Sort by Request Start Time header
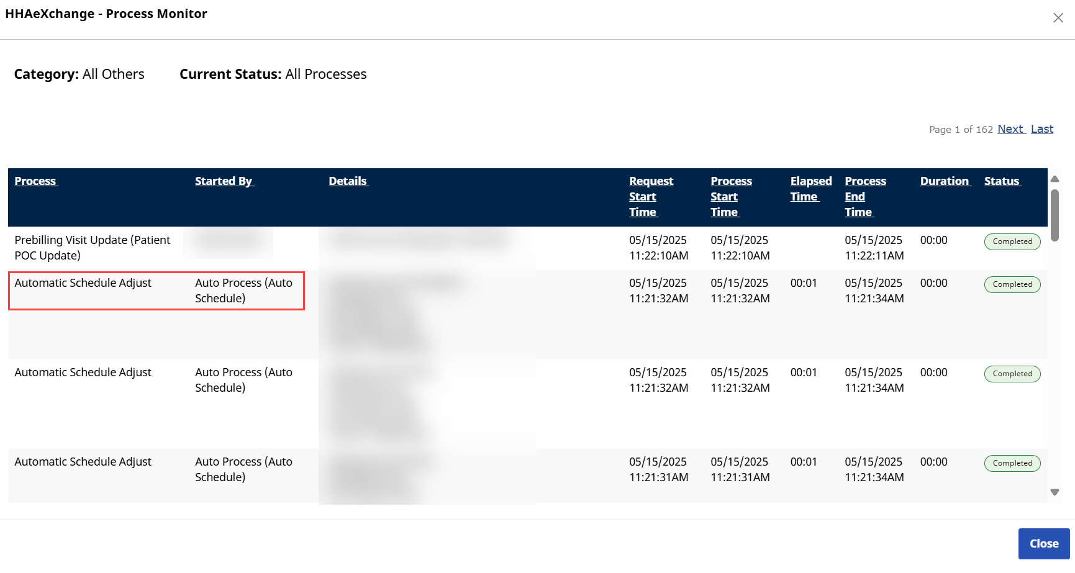 click(650, 196)
